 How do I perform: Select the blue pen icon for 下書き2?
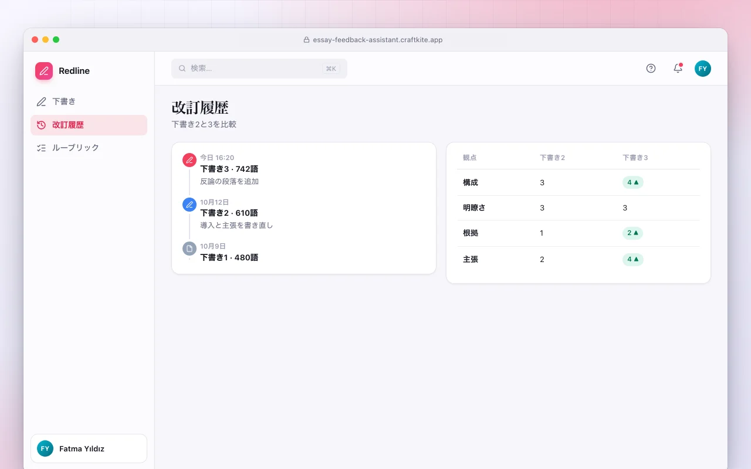coord(190,204)
